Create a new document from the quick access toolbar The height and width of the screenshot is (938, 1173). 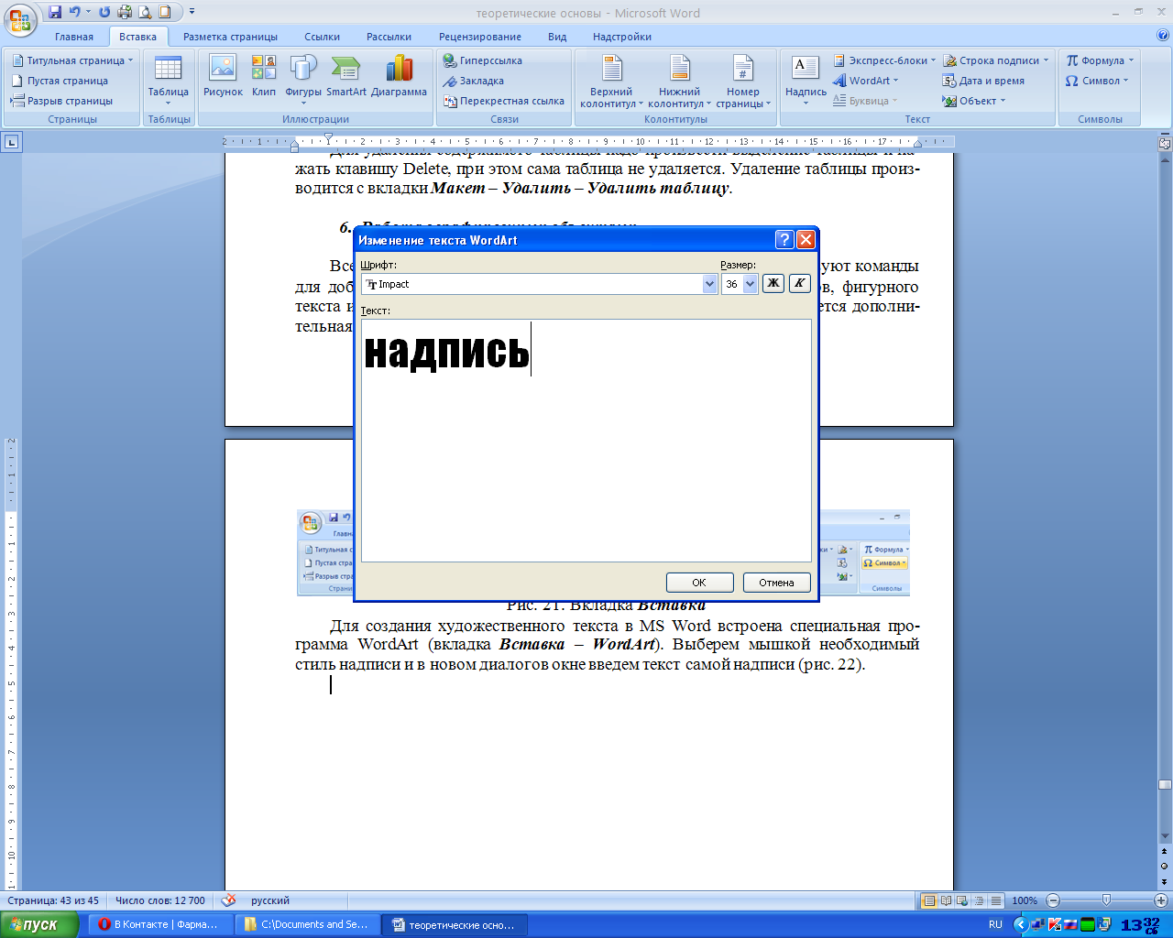[x=165, y=12]
